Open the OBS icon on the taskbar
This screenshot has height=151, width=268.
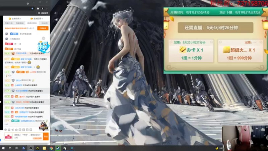coord(30,148)
